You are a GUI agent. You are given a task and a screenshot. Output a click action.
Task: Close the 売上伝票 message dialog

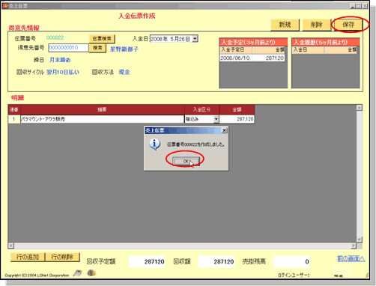[224, 130]
